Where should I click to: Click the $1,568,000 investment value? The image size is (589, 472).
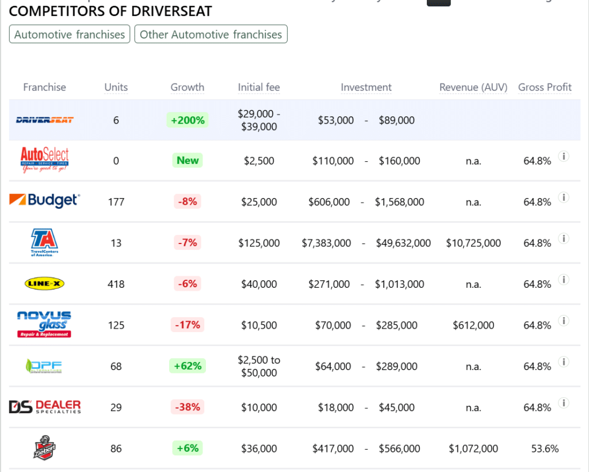point(399,202)
